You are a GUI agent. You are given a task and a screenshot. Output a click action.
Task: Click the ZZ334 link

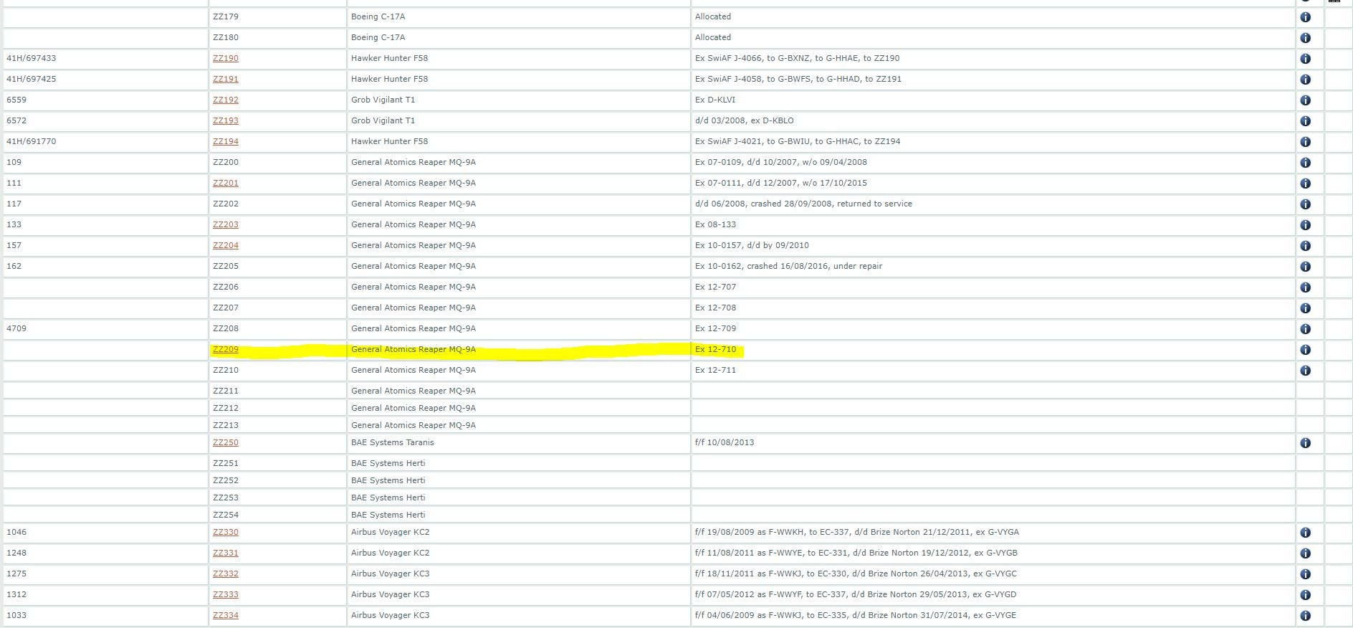point(226,615)
